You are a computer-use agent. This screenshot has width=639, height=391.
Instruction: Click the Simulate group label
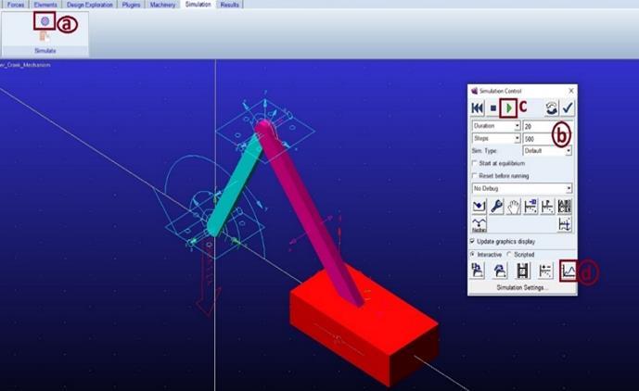(45, 51)
